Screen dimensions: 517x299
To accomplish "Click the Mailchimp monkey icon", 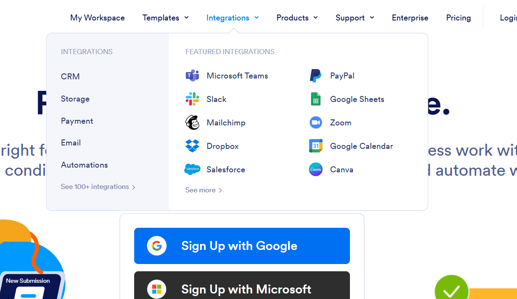I will (192, 122).
